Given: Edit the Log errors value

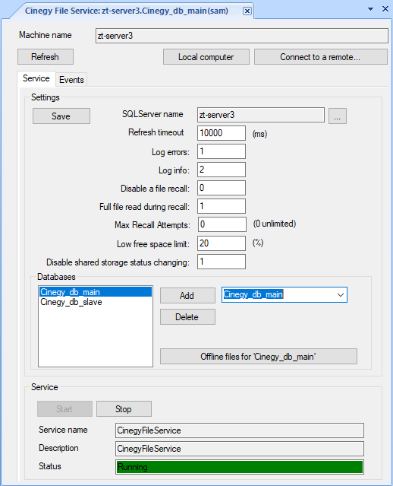Looking at the screenshot, I should 222,151.
